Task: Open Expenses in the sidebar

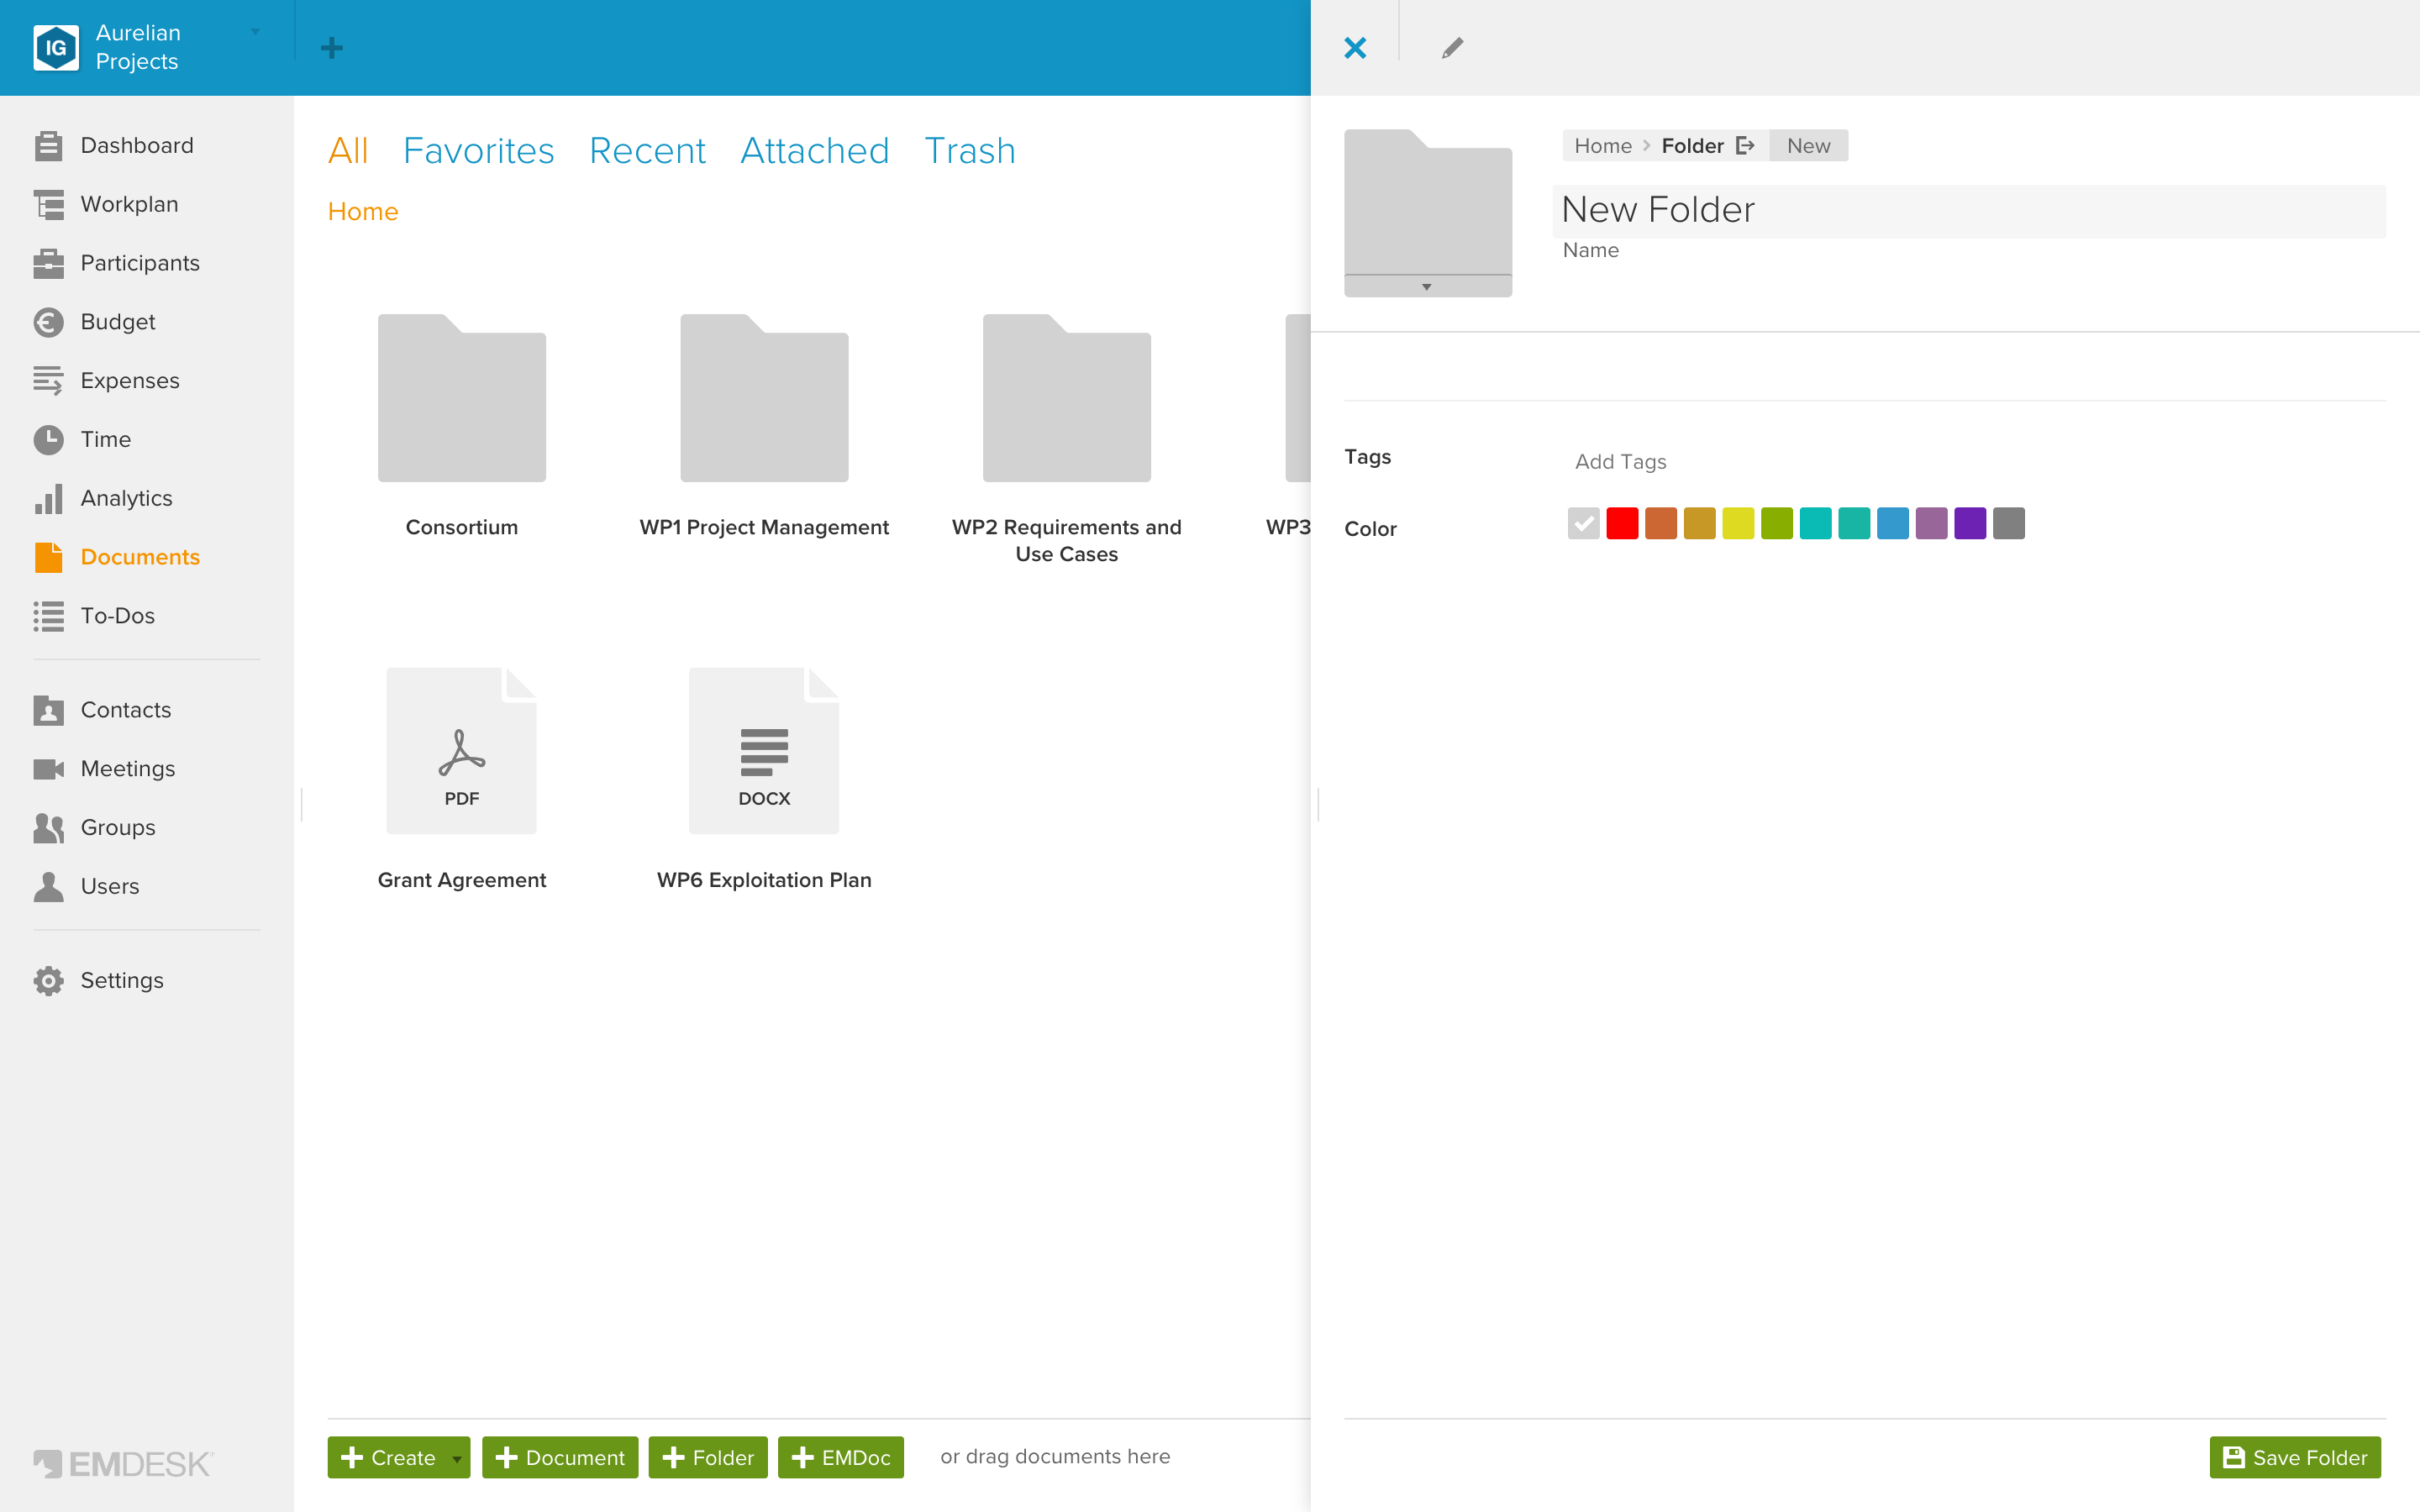Action: pyautogui.click(x=107, y=381)
